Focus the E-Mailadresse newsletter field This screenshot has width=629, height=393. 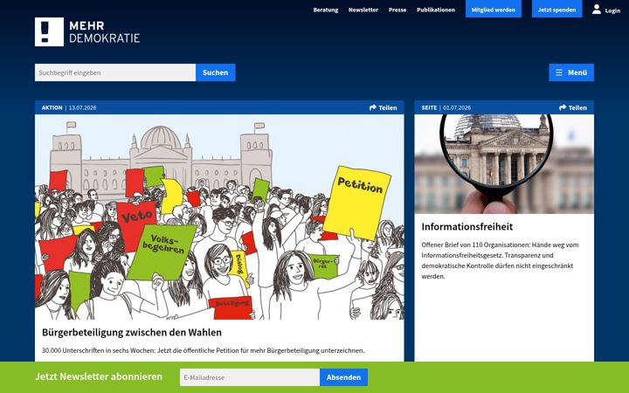tap(250, 377)
